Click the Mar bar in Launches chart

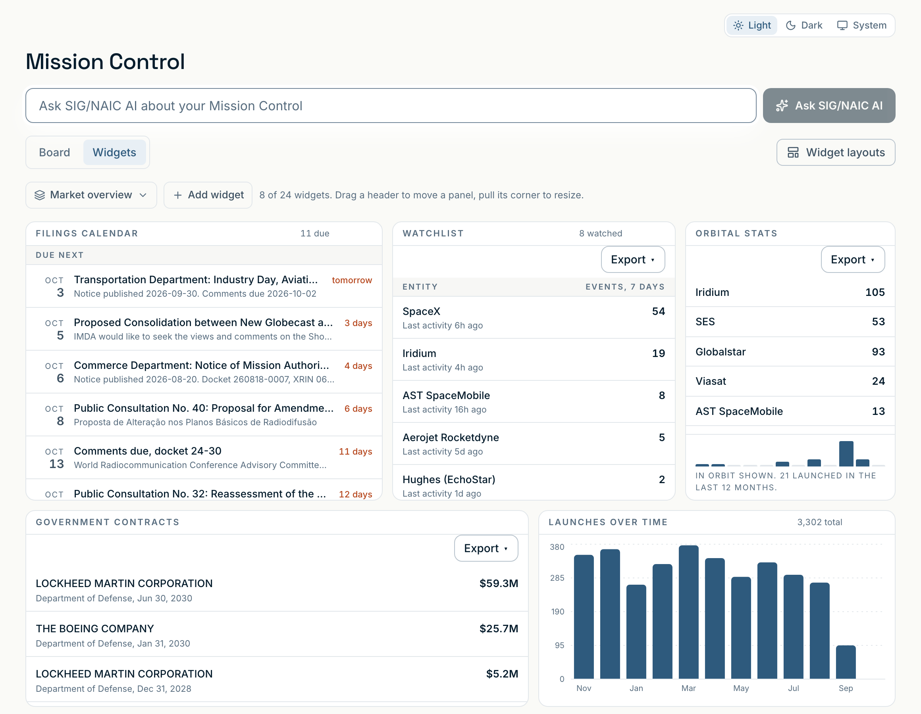click(x=688, y=612)
